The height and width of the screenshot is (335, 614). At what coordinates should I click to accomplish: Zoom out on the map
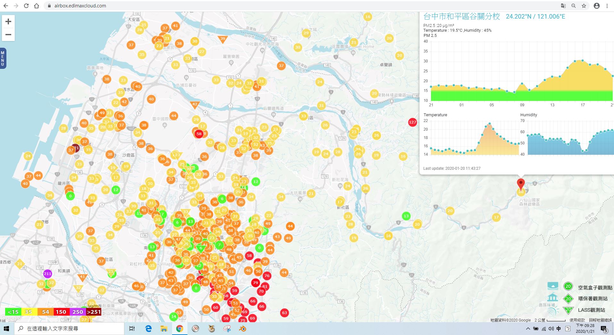[x=8, y=35]
